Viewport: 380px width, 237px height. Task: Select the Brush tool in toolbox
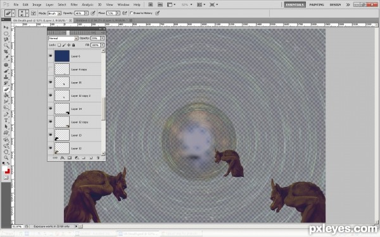tap(6, 71)
